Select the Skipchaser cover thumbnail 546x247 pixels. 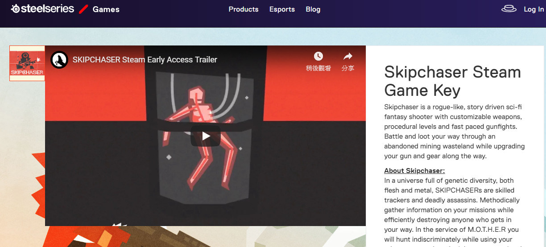[27, 63]
